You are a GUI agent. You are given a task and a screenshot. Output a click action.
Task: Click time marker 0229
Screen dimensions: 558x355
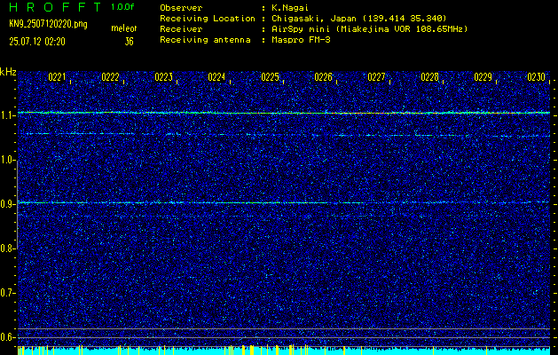(483, 77)
